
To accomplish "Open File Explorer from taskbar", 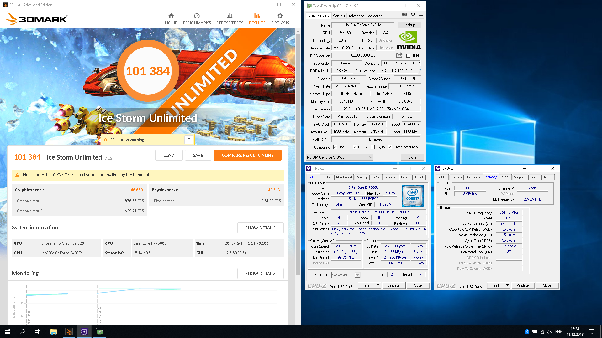I will point(53,332).
